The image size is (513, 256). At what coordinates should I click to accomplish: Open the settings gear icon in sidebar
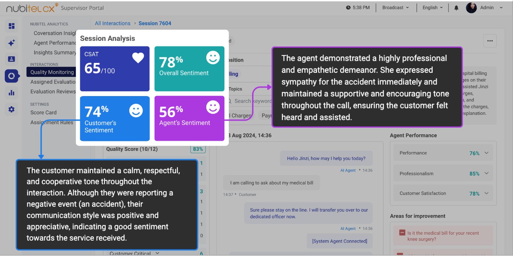pyautogui.click(x=12, y=109)
